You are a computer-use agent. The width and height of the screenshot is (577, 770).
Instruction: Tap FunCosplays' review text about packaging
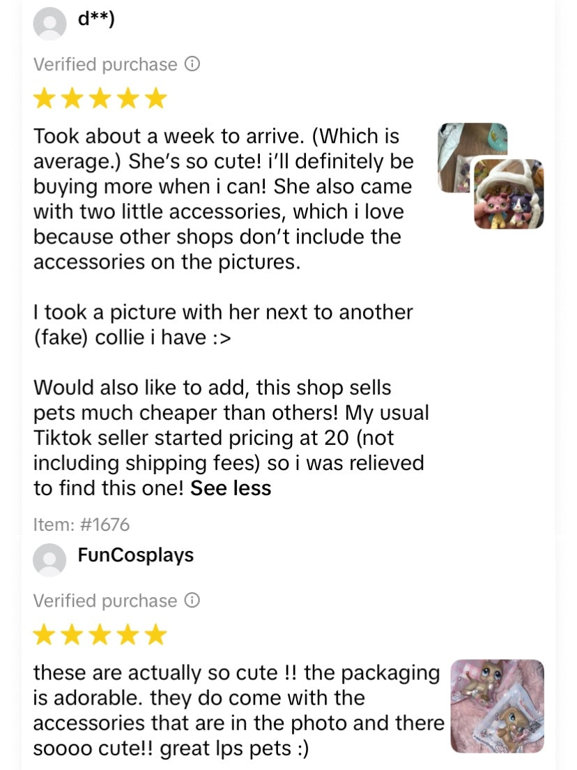[x=237, y=711]
